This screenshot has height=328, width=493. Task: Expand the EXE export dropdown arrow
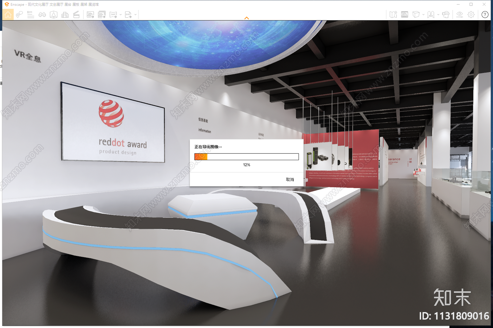click(x=135, y=14)
